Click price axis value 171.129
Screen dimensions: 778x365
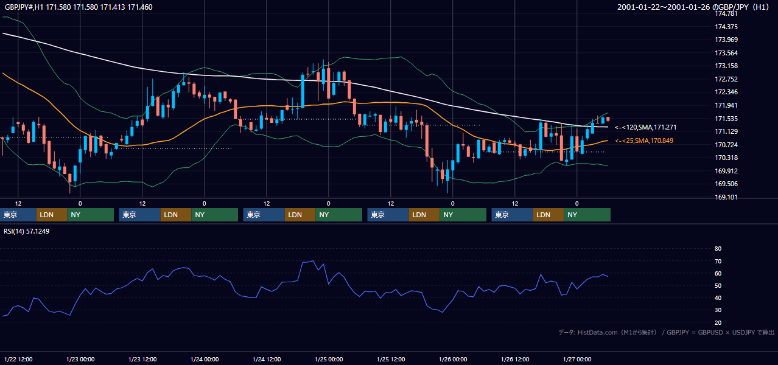click(x=726, y=131)
